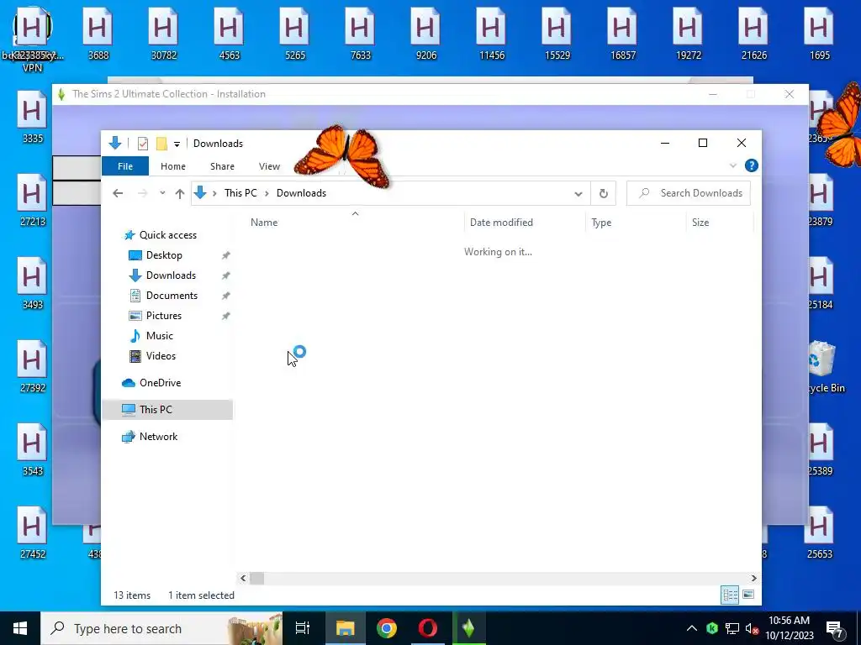Select desktop file 3688
861x645 pixels.
point(98,33)
